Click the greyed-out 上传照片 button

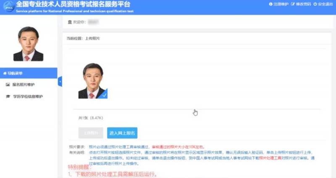click(x=91, y=133)
